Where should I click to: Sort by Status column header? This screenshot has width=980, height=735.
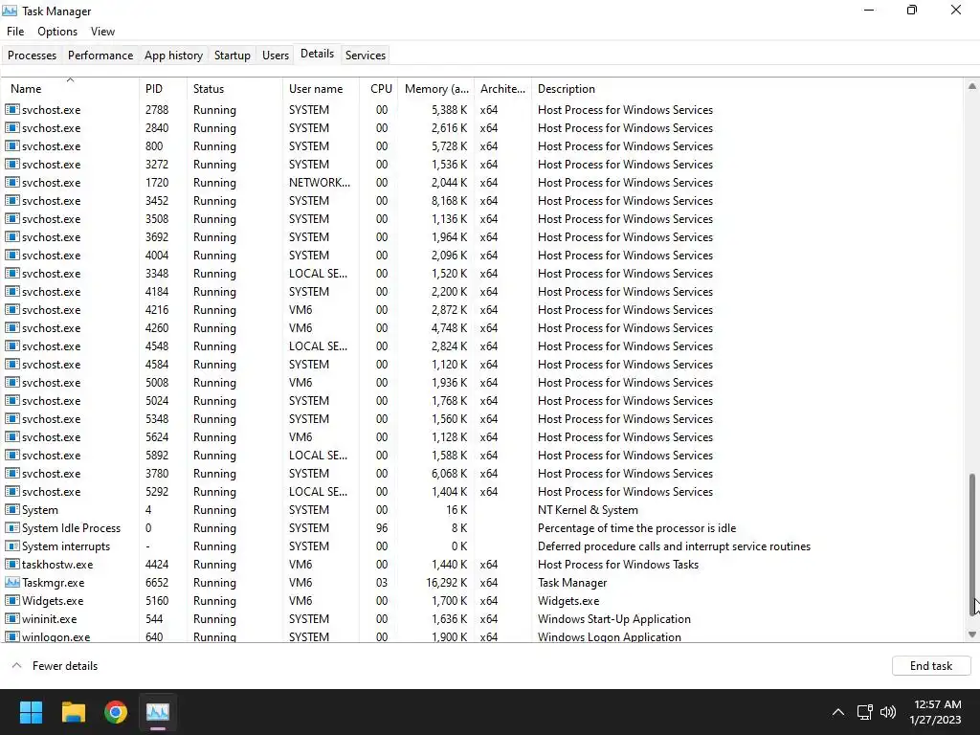point(235,88)
